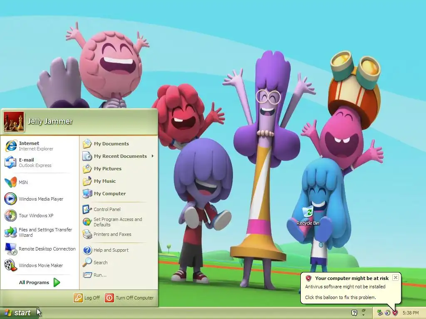The width and height of the screenshot is (426, 319).
Task: Launch Outlook Express E-mail entry
Action: pyautogui.click(x=40, y=162)
